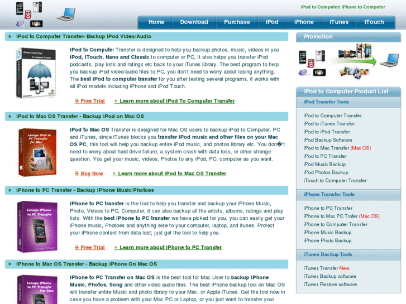
Task: Click the arrow beside iPod to Mac OS Transfer heading
Action: 10,117
